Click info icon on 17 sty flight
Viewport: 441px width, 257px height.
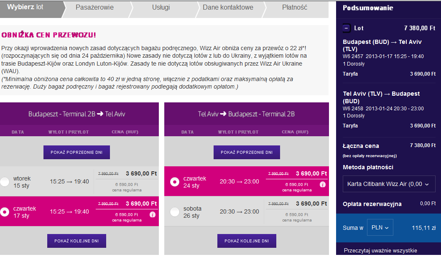click(x=153, y=214)
